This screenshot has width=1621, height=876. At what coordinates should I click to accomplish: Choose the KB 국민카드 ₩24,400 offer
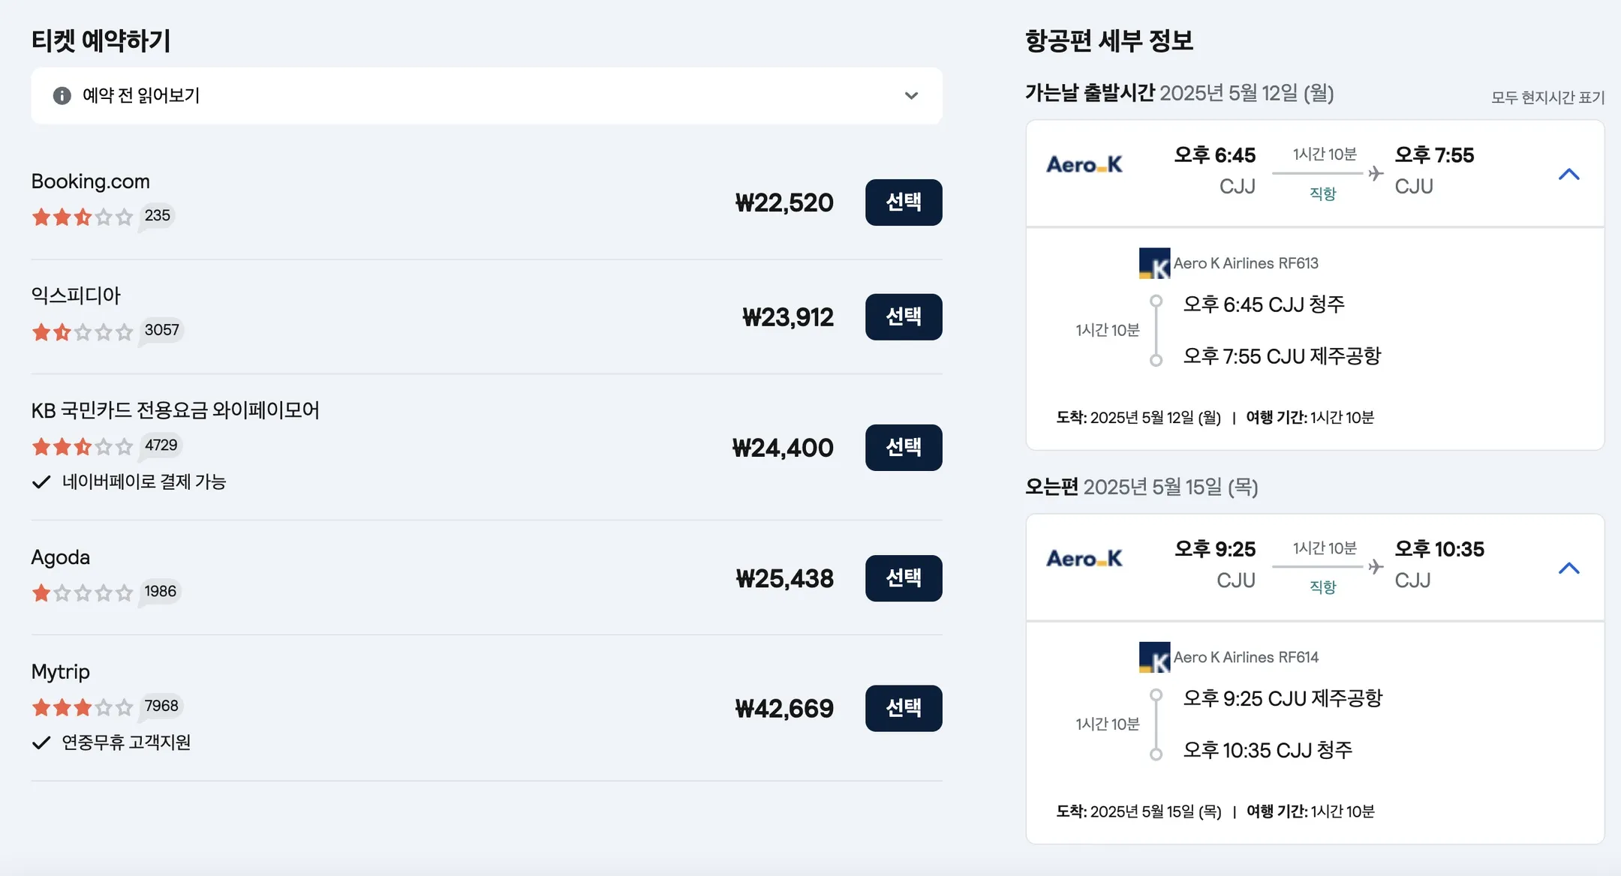(904, 447)
